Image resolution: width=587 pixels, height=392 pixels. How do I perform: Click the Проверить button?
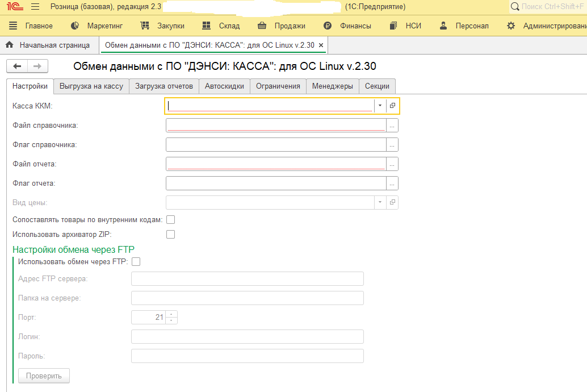coord(44,376)
